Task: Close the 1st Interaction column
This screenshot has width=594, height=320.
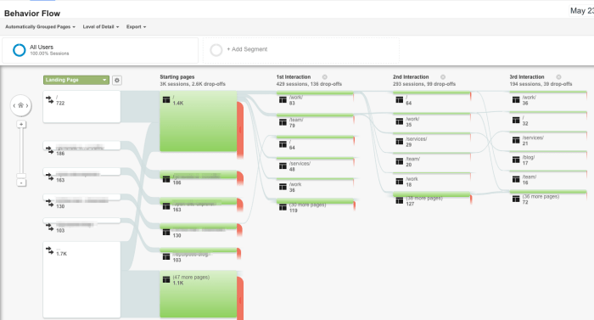Action: pos(325,77)
